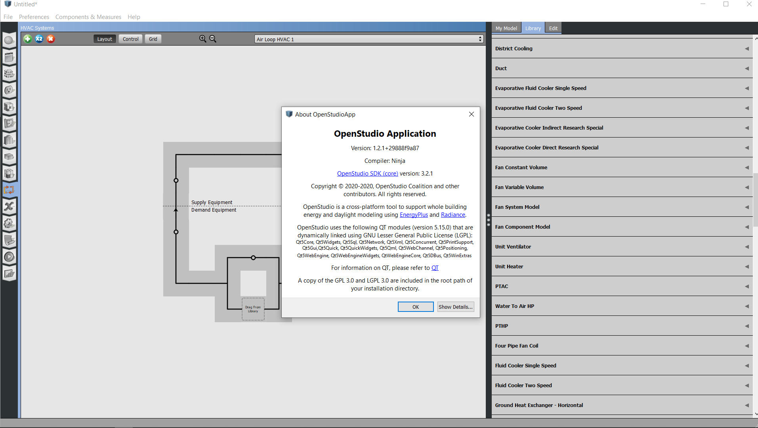Expand the Fluid Cooler Two Speed category
Image resolution: width=758 pixels, height=428 pixels.
622,385
